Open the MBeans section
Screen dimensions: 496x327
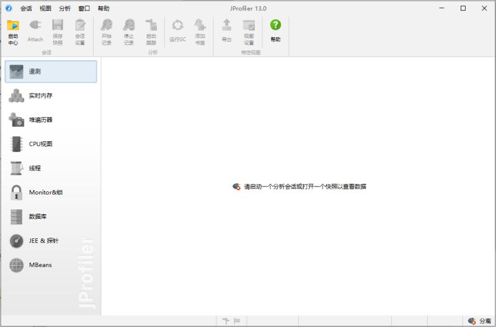[51, 265]
